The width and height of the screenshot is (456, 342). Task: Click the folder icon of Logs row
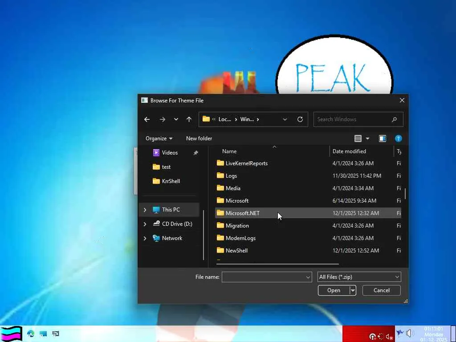[x=220, y=175]
